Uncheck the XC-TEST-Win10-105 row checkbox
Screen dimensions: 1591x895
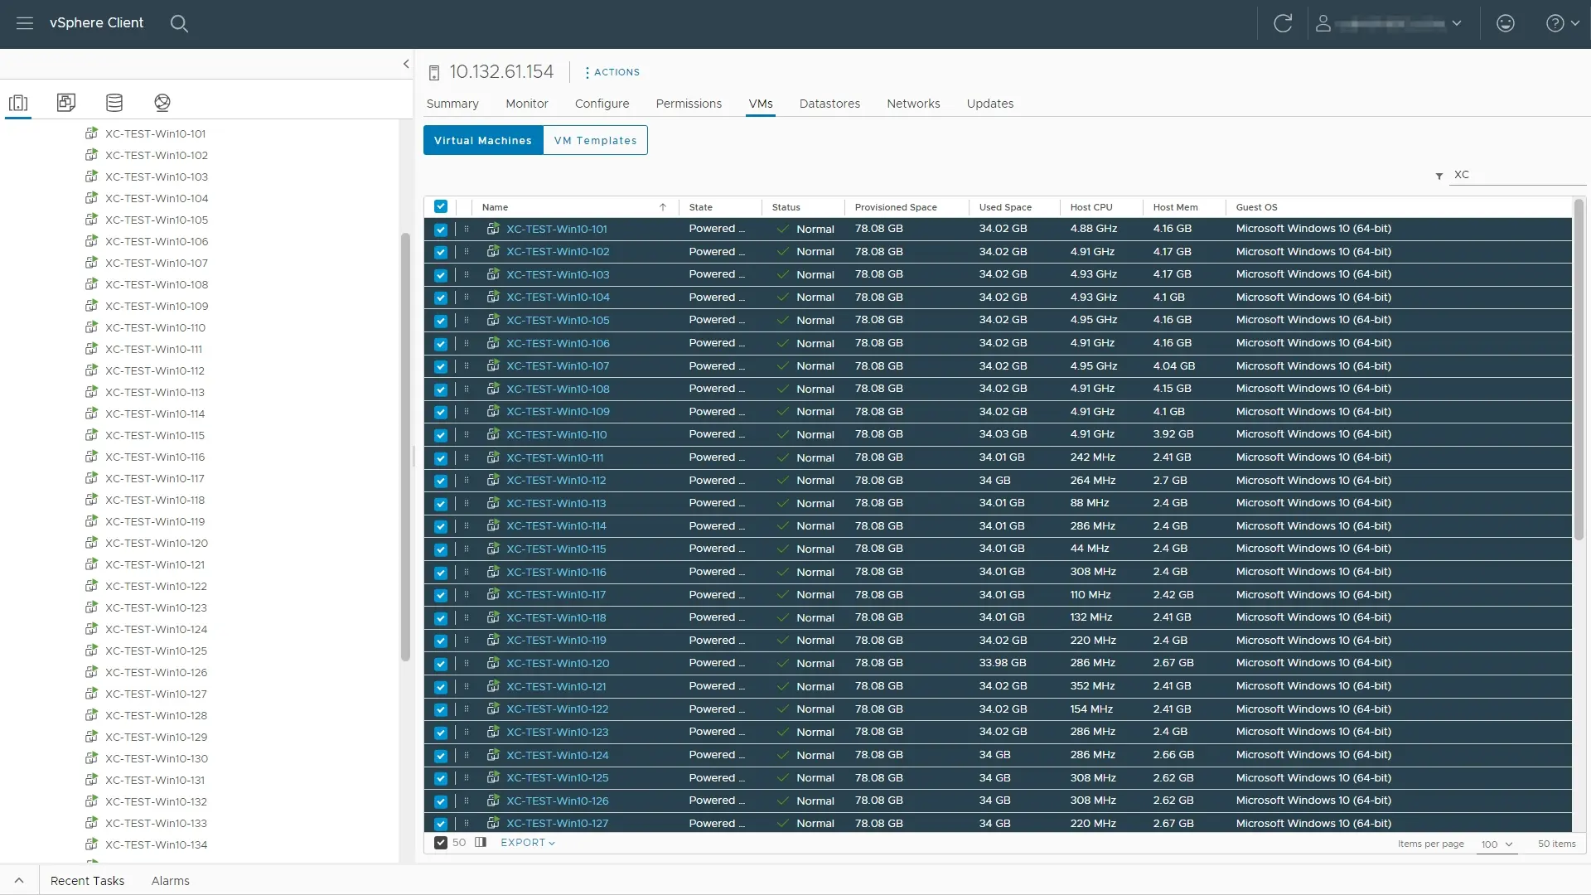tap(441, 321)
